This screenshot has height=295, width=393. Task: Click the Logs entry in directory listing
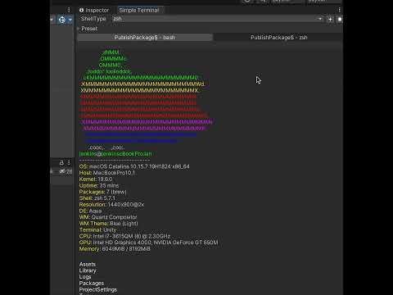(x=85, y=277)
